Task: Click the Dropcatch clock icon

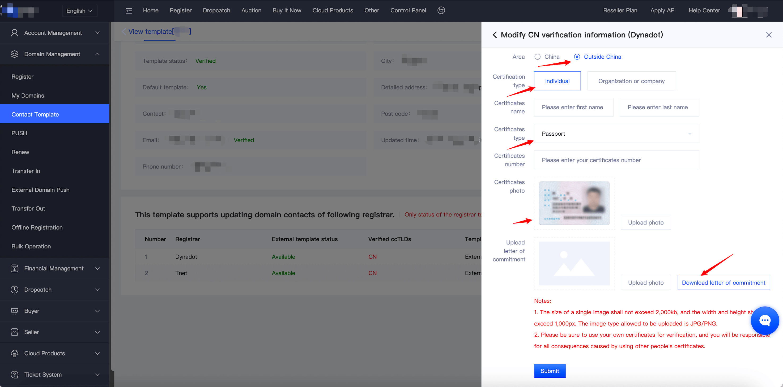Action: [x=14, y=290]
